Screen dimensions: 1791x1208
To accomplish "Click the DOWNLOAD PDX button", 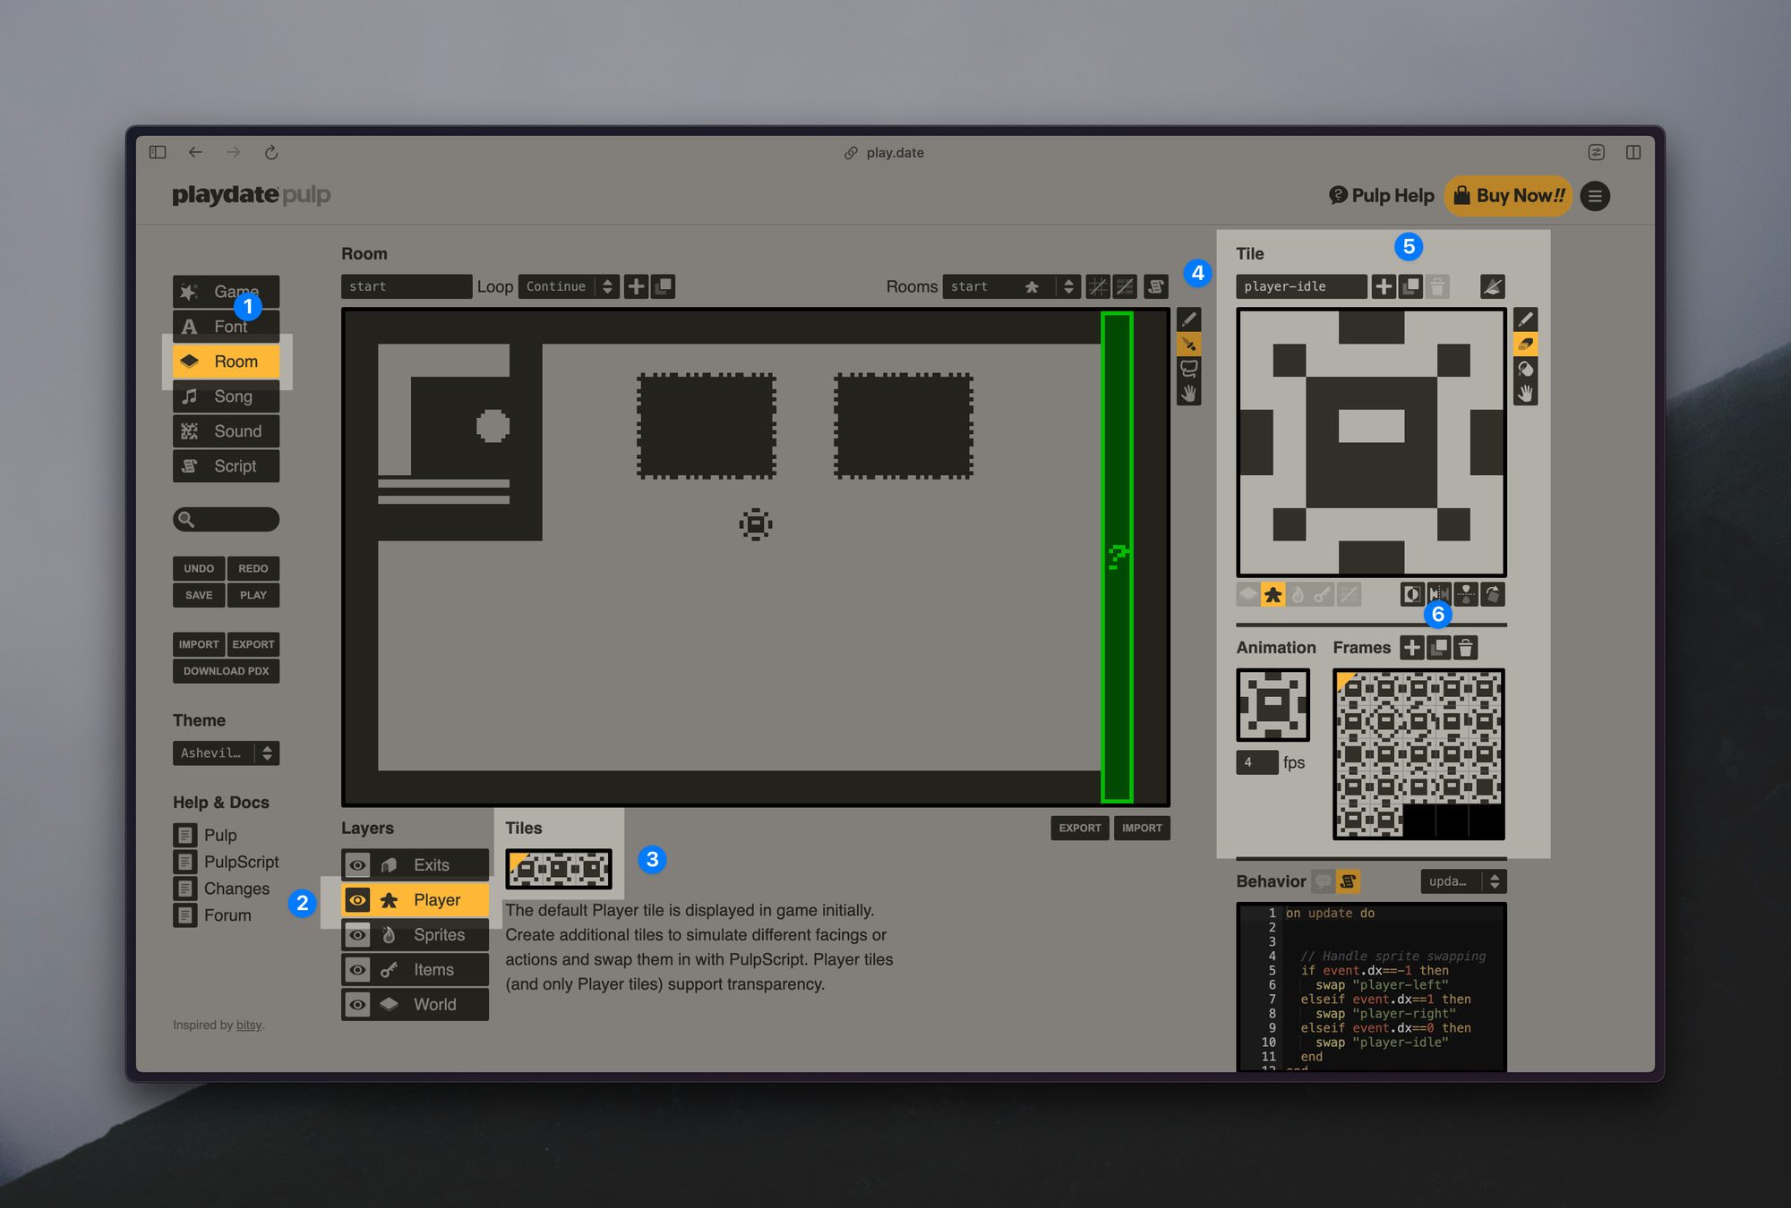I will (226, 671).
